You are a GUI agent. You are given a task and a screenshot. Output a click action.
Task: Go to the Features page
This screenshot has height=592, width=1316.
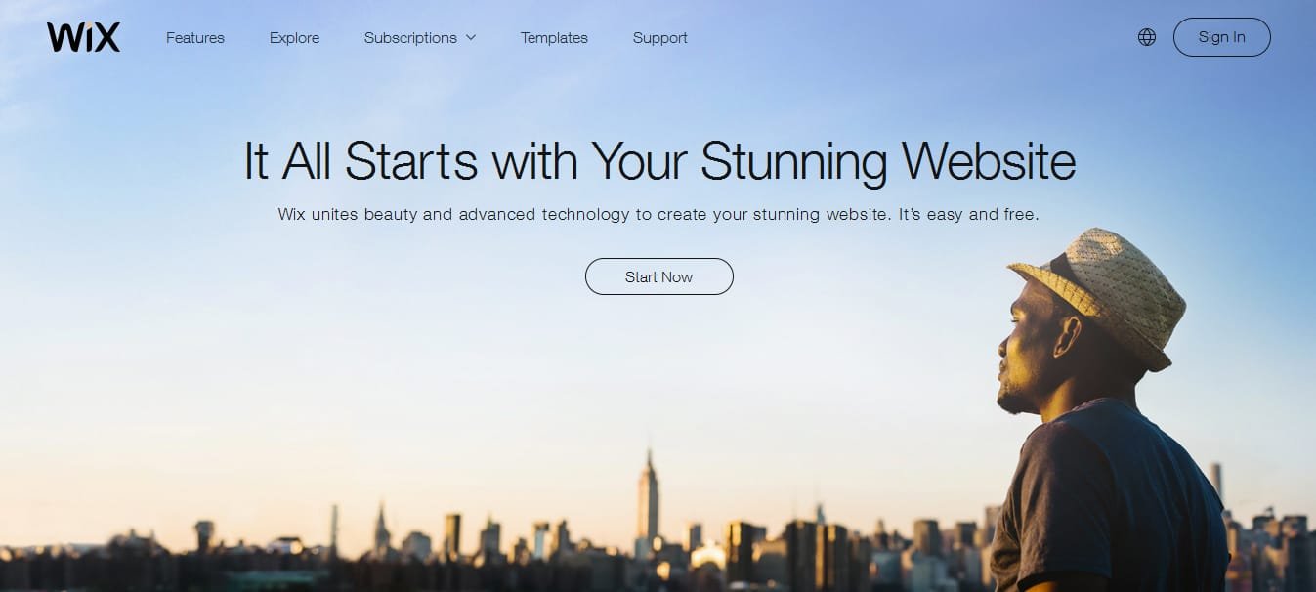[x=195, y=37]
